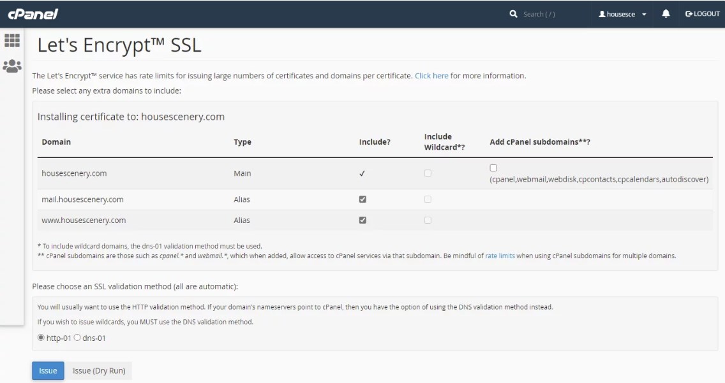Click the Logout button in header
Image resolution: width=725 pixels, height=383 pixels.
702,14
